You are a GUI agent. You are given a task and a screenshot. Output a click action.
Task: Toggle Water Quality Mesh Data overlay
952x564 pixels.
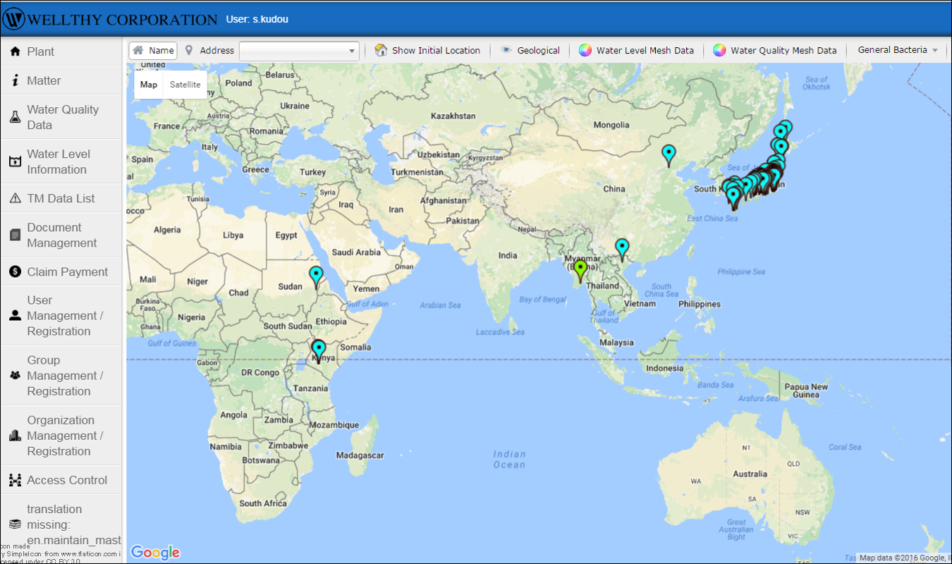tap(774, 50)
